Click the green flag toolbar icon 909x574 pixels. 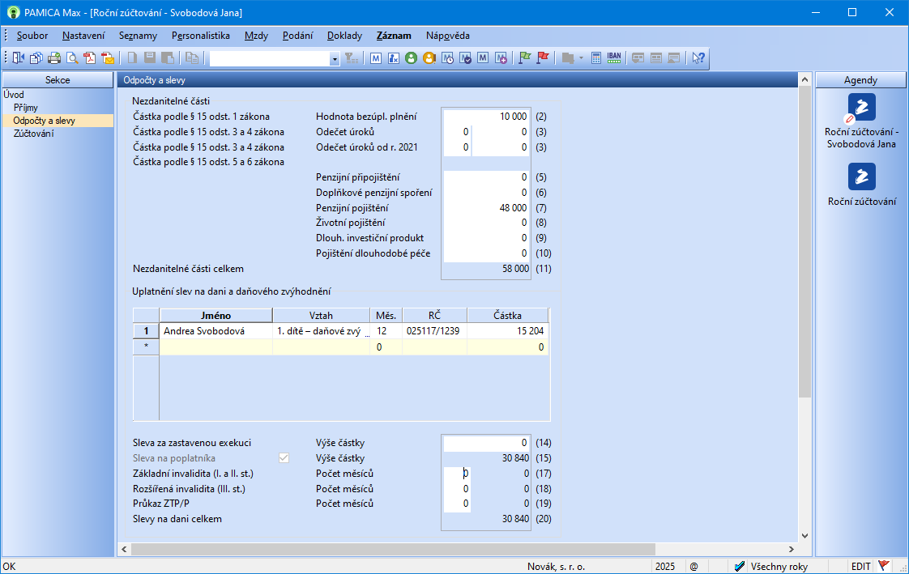coord(524,57)
